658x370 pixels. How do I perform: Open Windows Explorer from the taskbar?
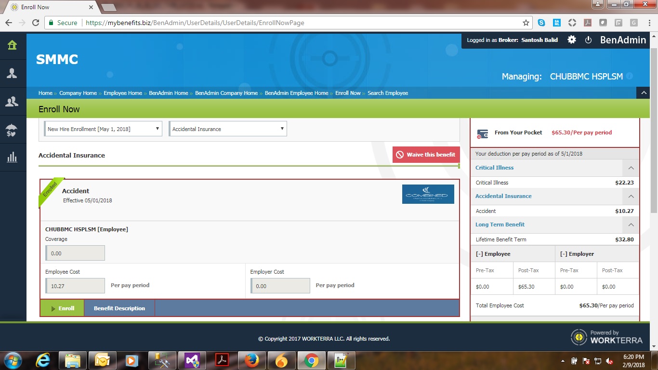point(73,360)
